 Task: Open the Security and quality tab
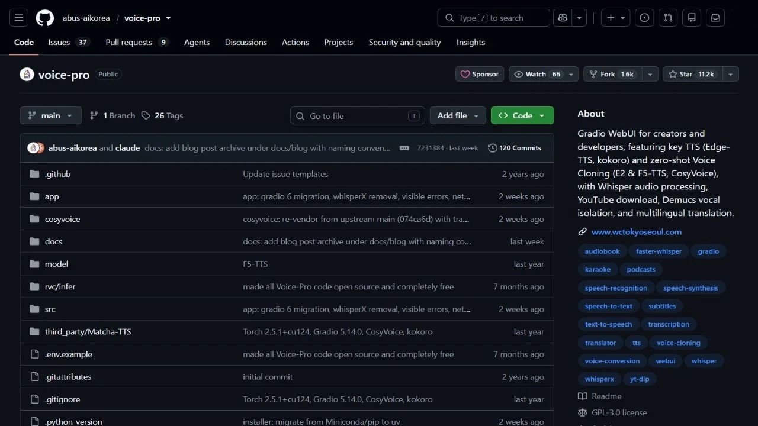(404, 42)
